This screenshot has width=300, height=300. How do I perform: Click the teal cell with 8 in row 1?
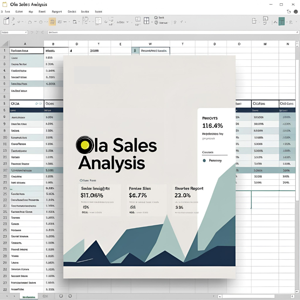(x=135, y=51)
